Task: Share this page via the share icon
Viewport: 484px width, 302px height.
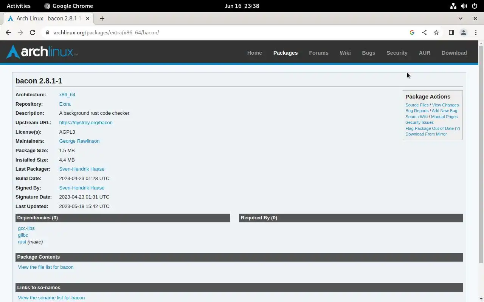Action: [424, 32]
